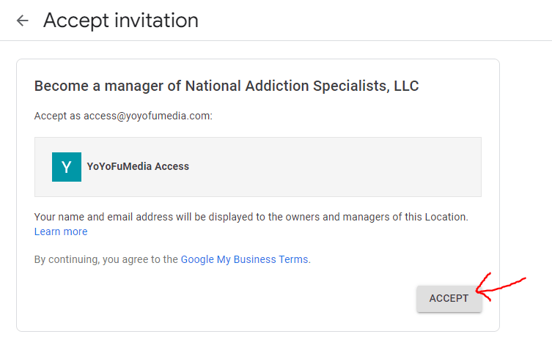552x345 pixels.
Task: Click the red hand-drawn arrow annotation
Action: point(501,286)
